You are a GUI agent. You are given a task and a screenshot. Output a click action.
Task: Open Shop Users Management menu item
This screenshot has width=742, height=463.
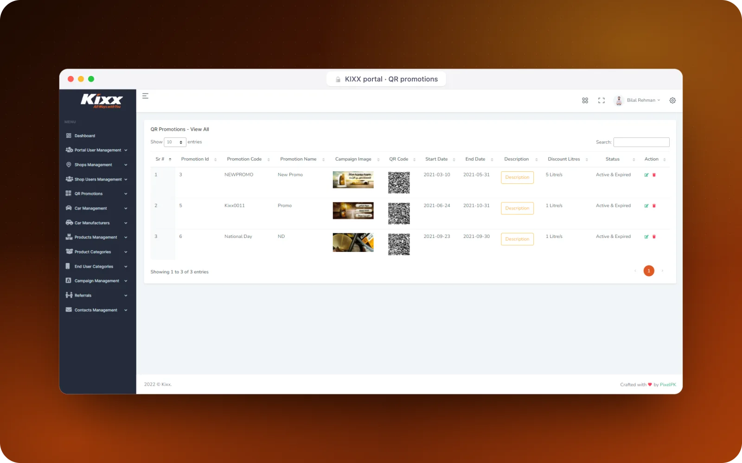97,180
